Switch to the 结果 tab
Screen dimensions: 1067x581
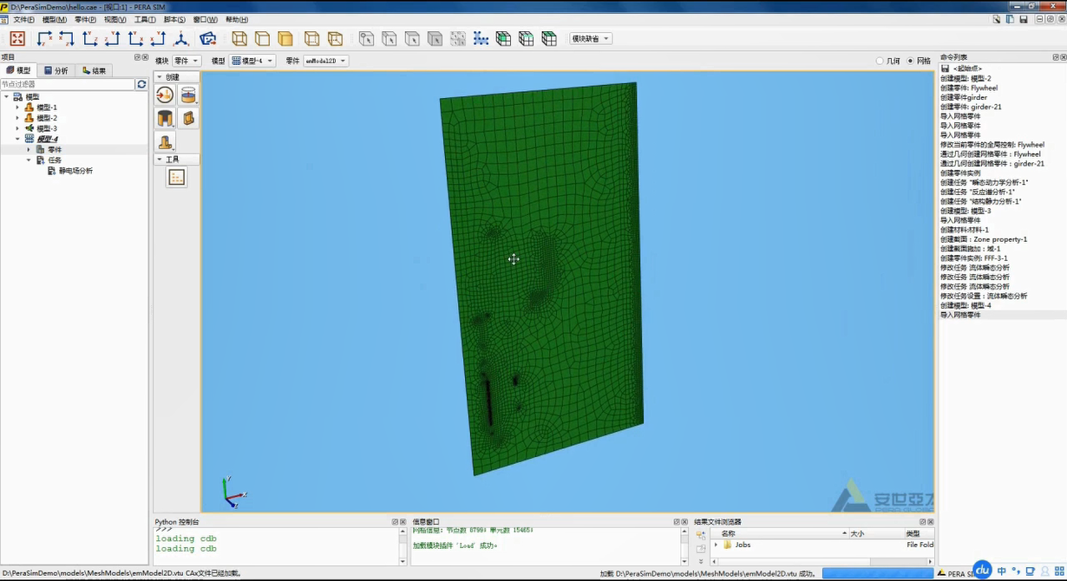pos(94,70)
